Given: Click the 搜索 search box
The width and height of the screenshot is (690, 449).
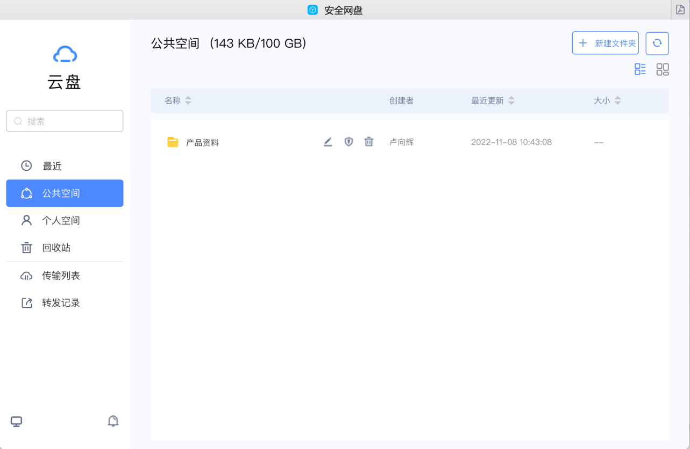Looking at the screenshot, I should [65, 121].
